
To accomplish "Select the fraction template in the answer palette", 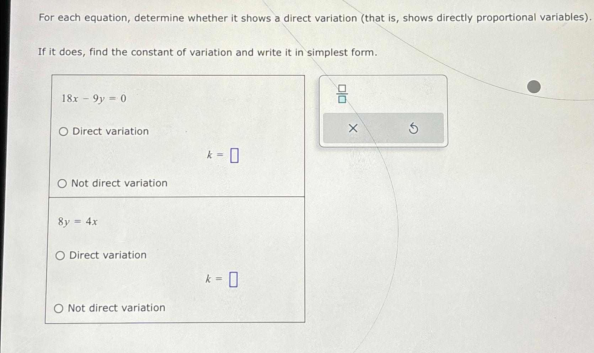I will pos(341,93).
